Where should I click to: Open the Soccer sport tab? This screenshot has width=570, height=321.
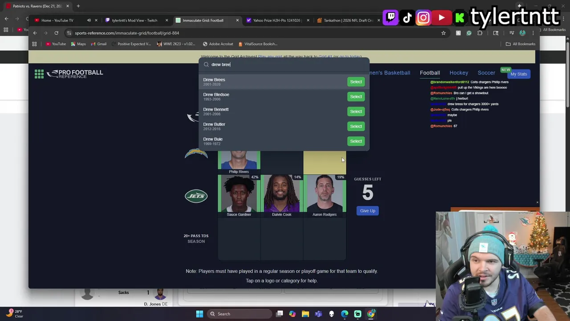(486, 73)
